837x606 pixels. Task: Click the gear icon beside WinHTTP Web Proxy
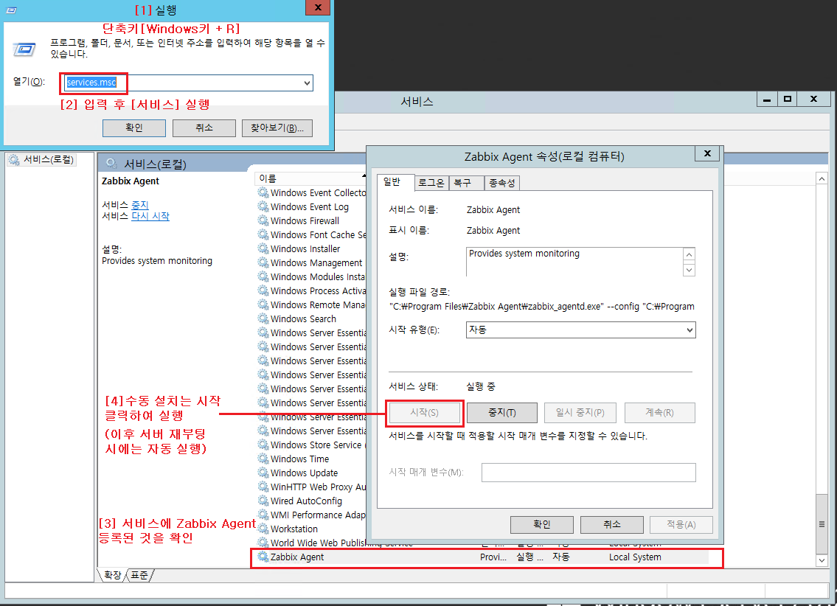click(263, 487)
